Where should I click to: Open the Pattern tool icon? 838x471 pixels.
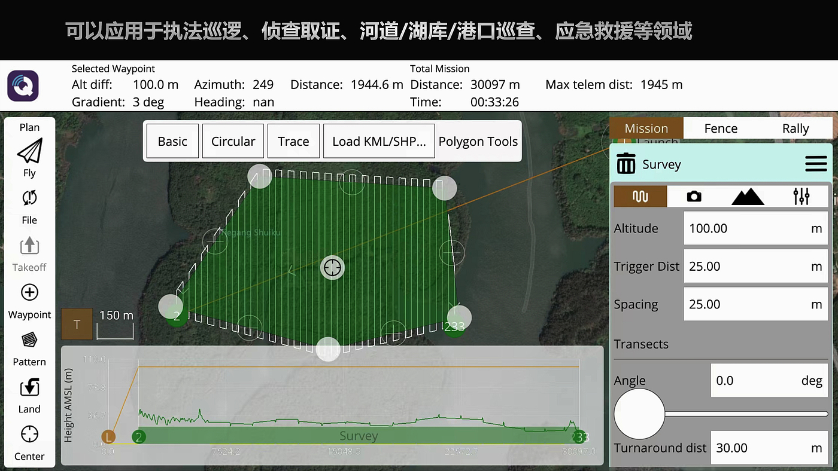click(x=29, y=340)
